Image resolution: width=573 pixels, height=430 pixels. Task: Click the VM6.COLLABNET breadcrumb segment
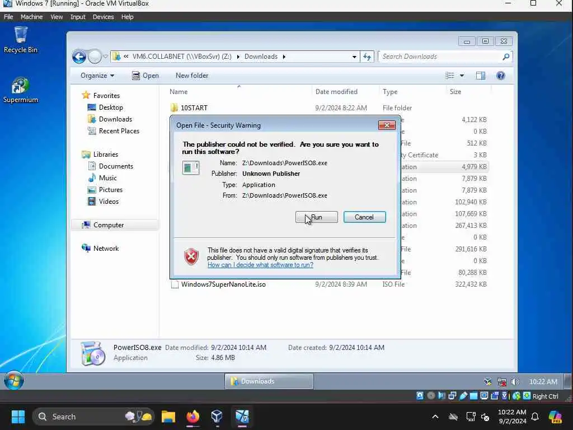coord(182,57)
